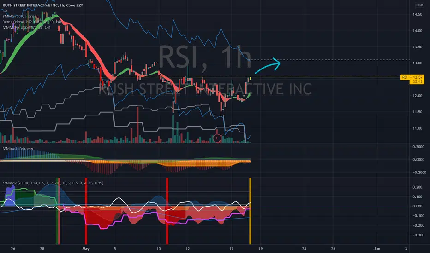Click the 0.200 value on MMAdv axis
This screenshot has width=430, height=253.
(x=418, y=187)
